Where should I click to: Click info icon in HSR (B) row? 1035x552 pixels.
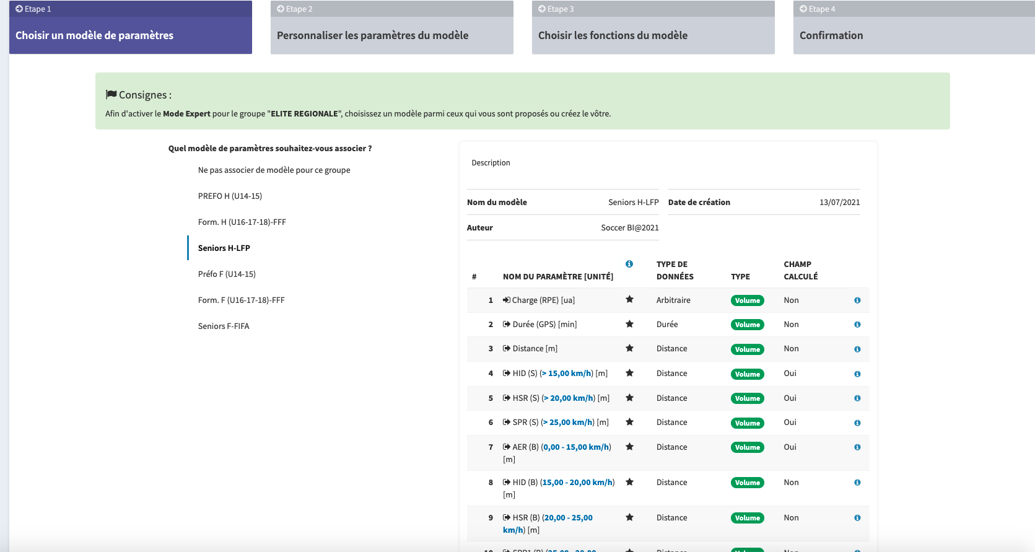857,518
